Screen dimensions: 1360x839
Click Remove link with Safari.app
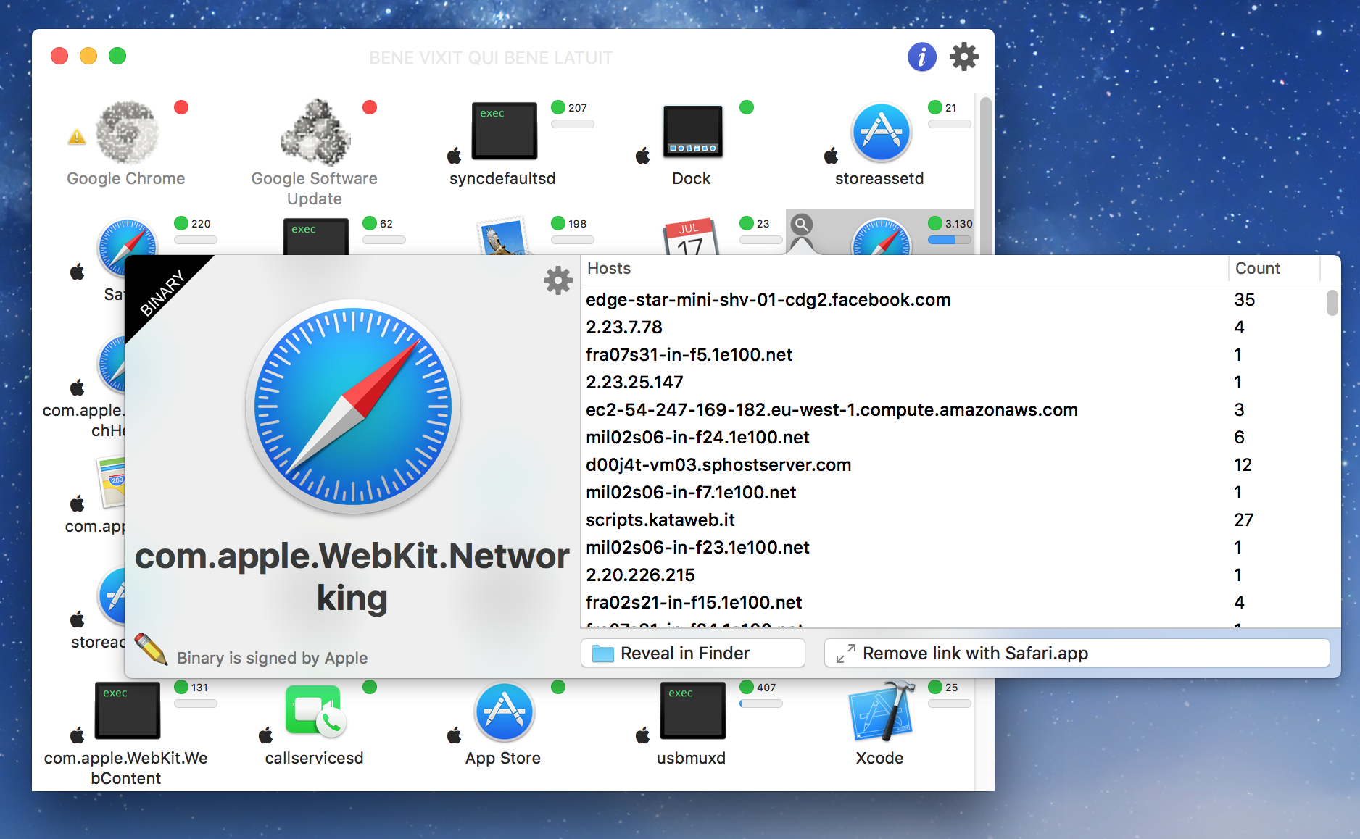click(1077, 653)
